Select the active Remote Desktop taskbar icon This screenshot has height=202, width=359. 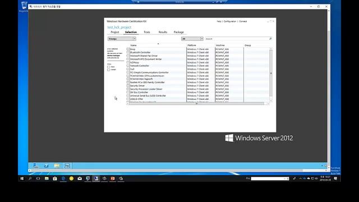pyautogui.click(x=96, y=178)
